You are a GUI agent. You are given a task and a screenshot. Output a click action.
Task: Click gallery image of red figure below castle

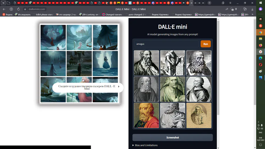pyautogui.click(x=53, y=37)
